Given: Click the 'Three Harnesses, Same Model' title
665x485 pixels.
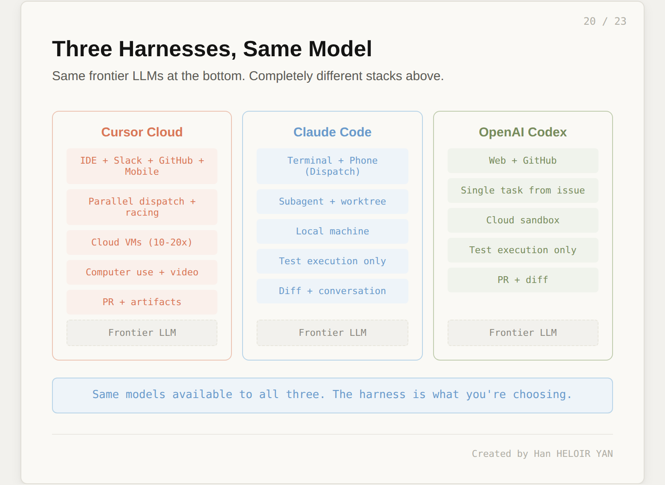Looking at the screenshot, I should point(212,49).
